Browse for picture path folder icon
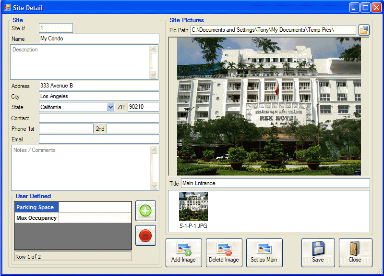Image resolution: width=384 pixels, height=276 pixels. [x=364, y=30]
